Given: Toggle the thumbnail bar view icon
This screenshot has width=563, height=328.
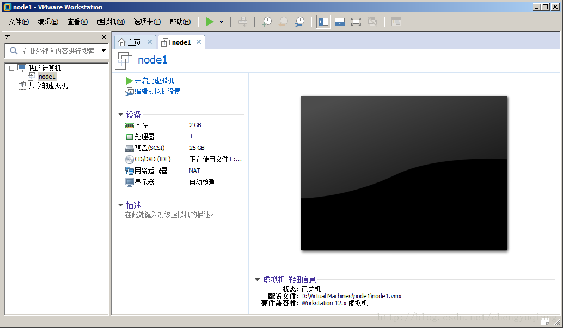Looking at the screenshot, I should 340,22.
